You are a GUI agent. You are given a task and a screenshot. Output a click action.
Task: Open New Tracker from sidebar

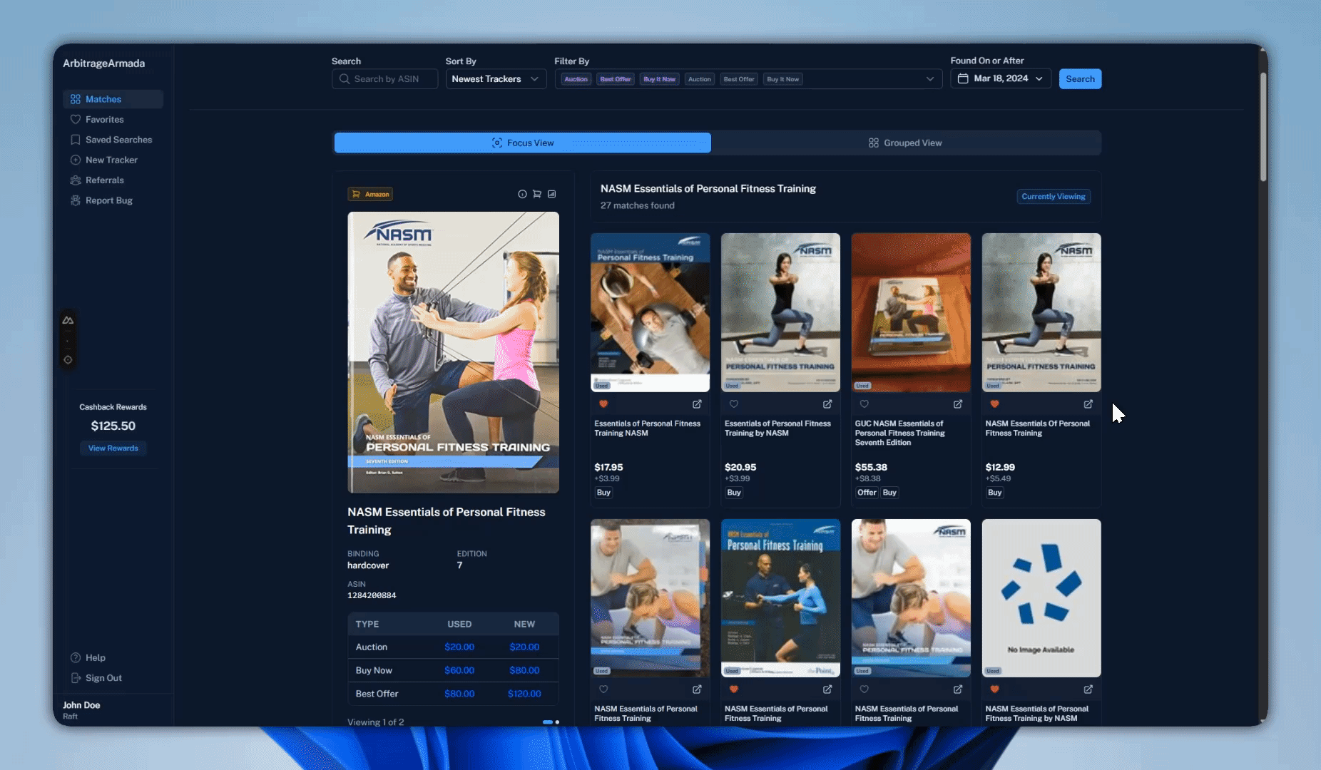113,160
